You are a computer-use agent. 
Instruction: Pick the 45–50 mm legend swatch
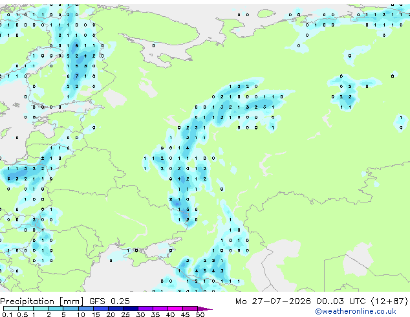190,309
